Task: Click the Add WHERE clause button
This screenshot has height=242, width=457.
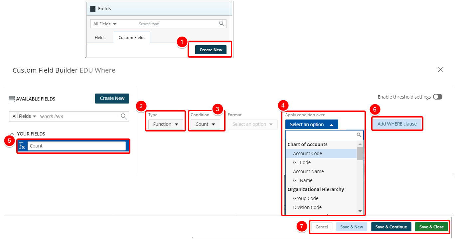Action: (397, 124)
